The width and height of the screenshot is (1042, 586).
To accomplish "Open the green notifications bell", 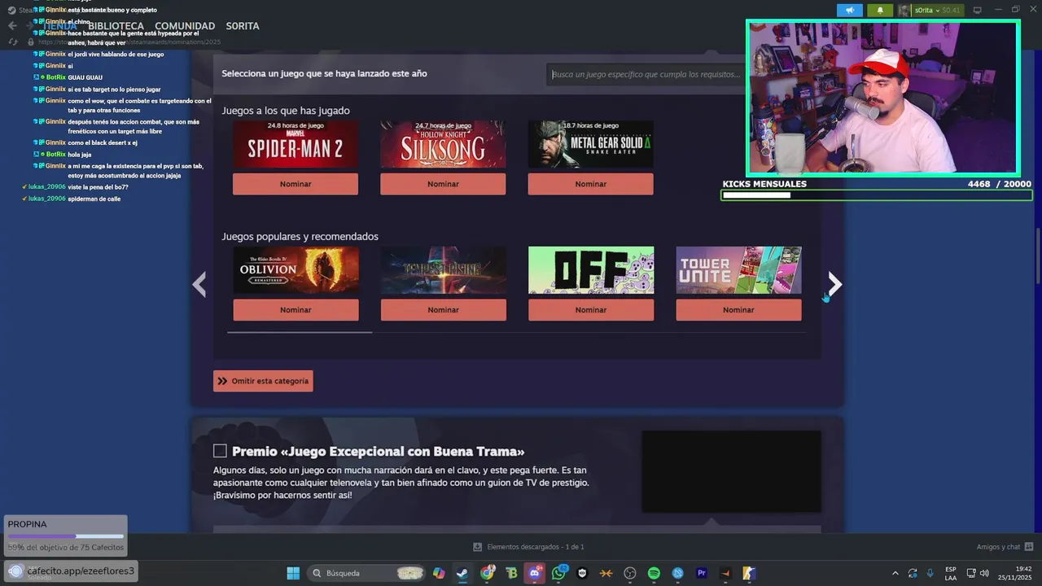I will tap(880, 11).
